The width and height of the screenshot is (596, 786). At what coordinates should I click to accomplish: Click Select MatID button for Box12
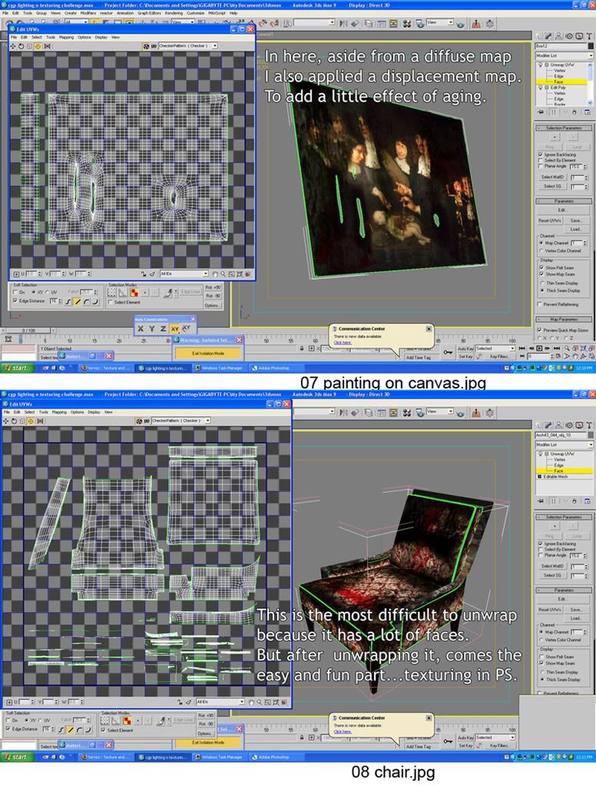(x=553, y=177)
